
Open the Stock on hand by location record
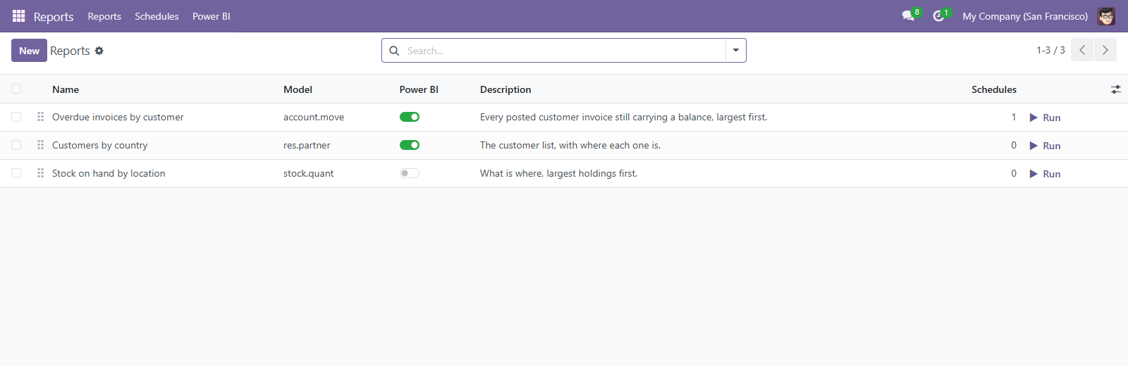(109, 173)
